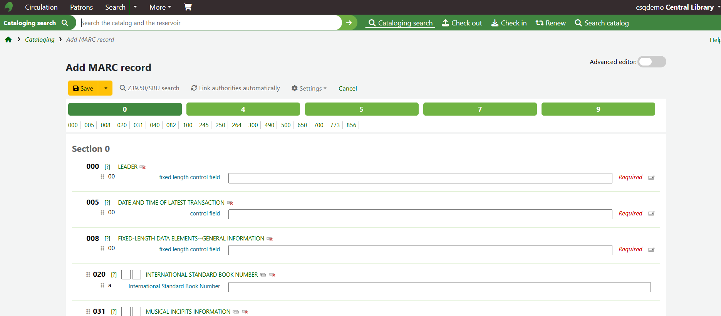
Task: Click the Cancel link
Action: pyautogui.click(x=347, y=88)
